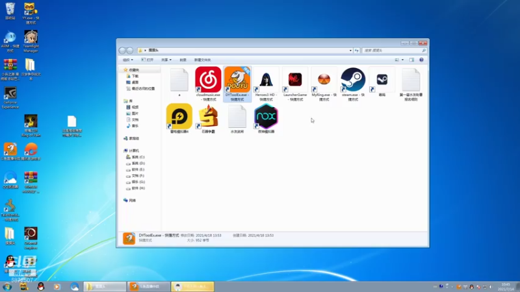Screen dimensions: 520x292
Task: Select the blank file beside Nox shortcut
Action: (237, 118)
